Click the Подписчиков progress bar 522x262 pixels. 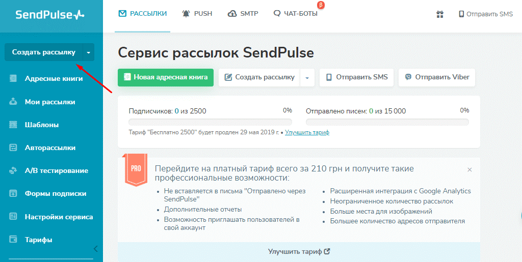211,122
